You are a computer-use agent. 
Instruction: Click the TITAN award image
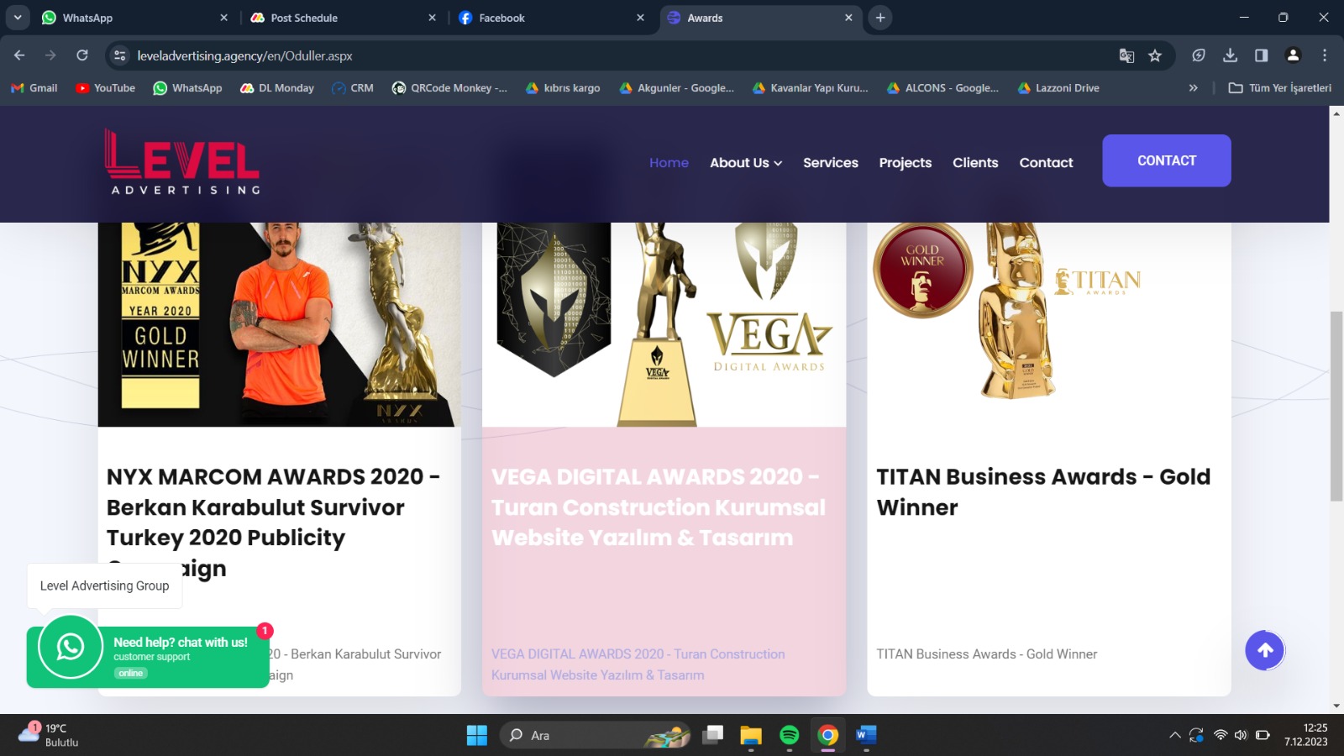(x=1049, y=324)
